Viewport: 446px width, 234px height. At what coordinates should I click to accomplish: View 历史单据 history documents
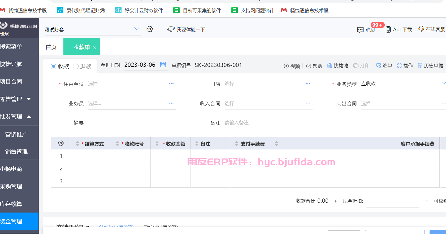431,65
